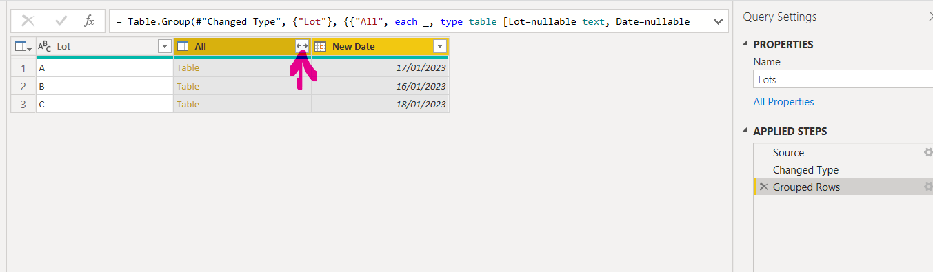
Task: Select row number 3
Action: 23,104
